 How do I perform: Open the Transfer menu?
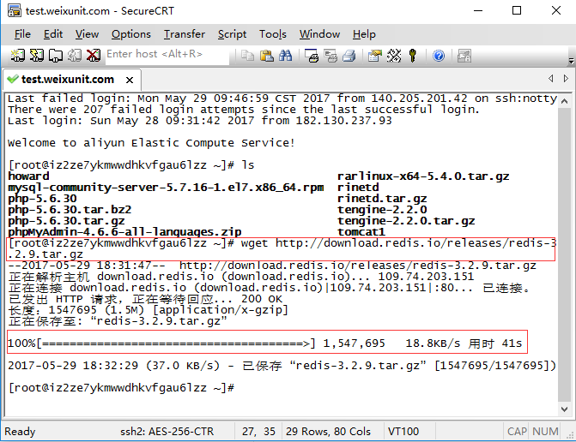click(x=185, y=34)
